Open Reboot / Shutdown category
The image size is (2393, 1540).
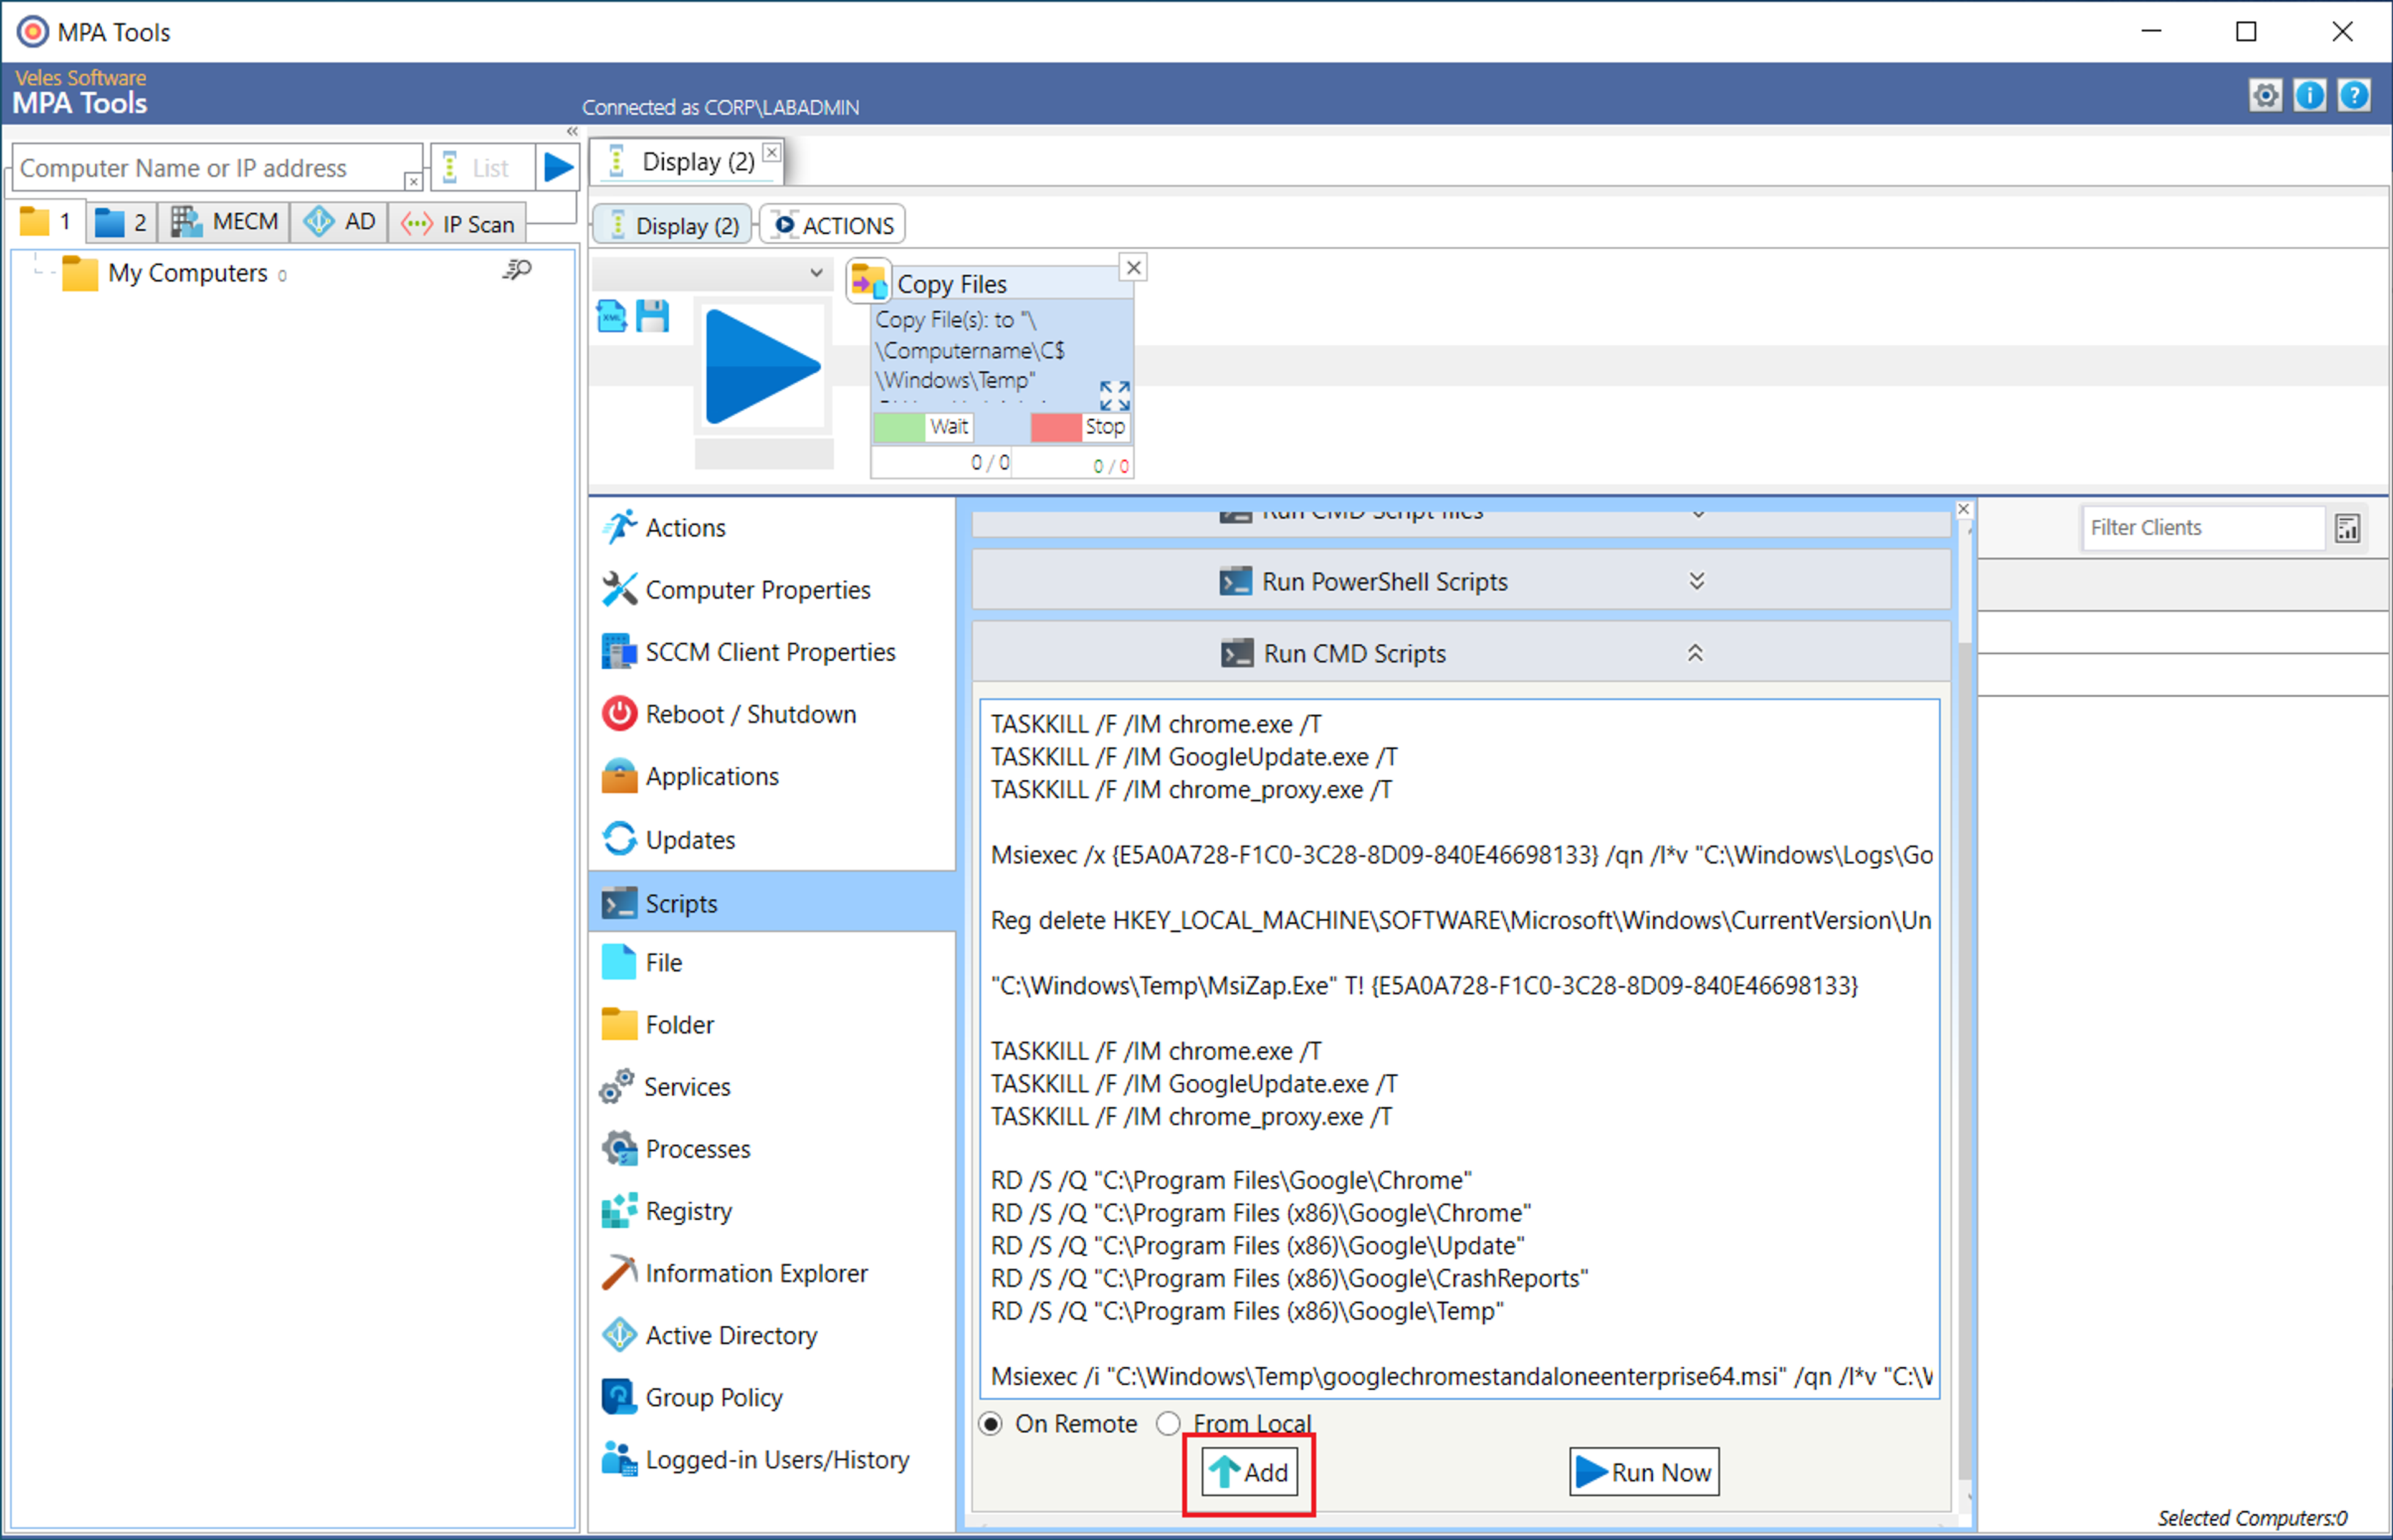coord(772,714)
